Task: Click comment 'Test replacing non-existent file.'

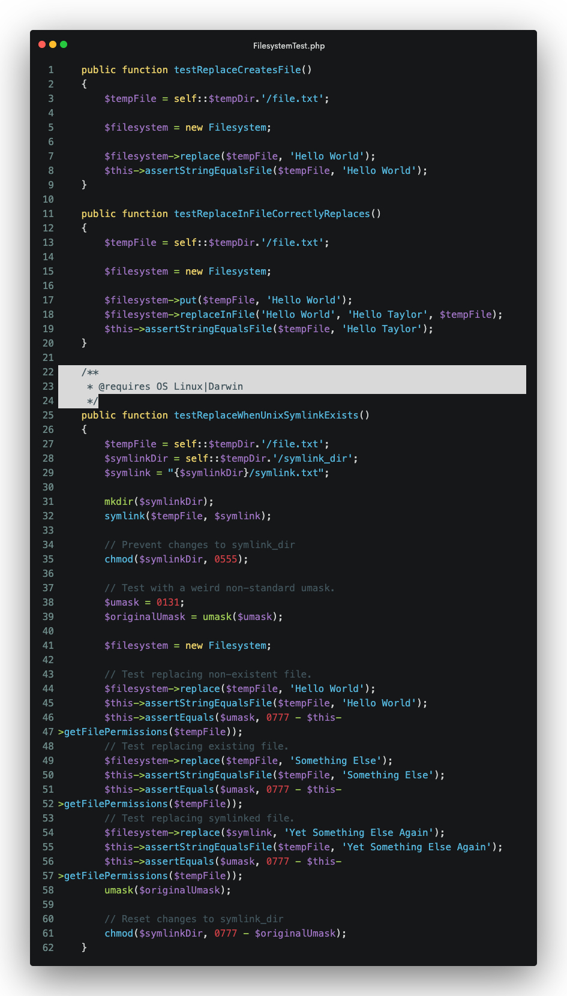Action: tap(208, 674)
